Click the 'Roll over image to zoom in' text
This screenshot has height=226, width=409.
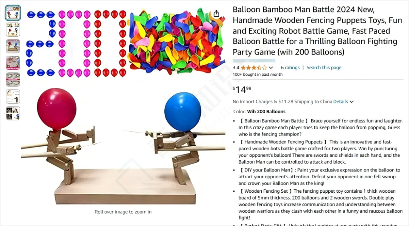tap(123, 212)
